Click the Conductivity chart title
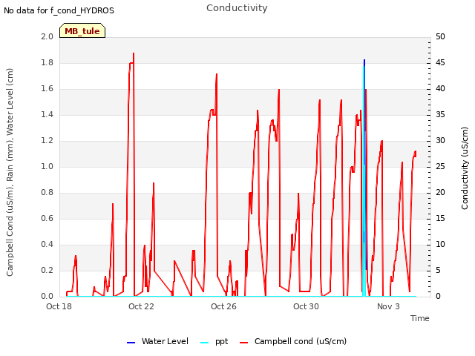The width and height of the screenshot is (475, 356). coord(237,8)
